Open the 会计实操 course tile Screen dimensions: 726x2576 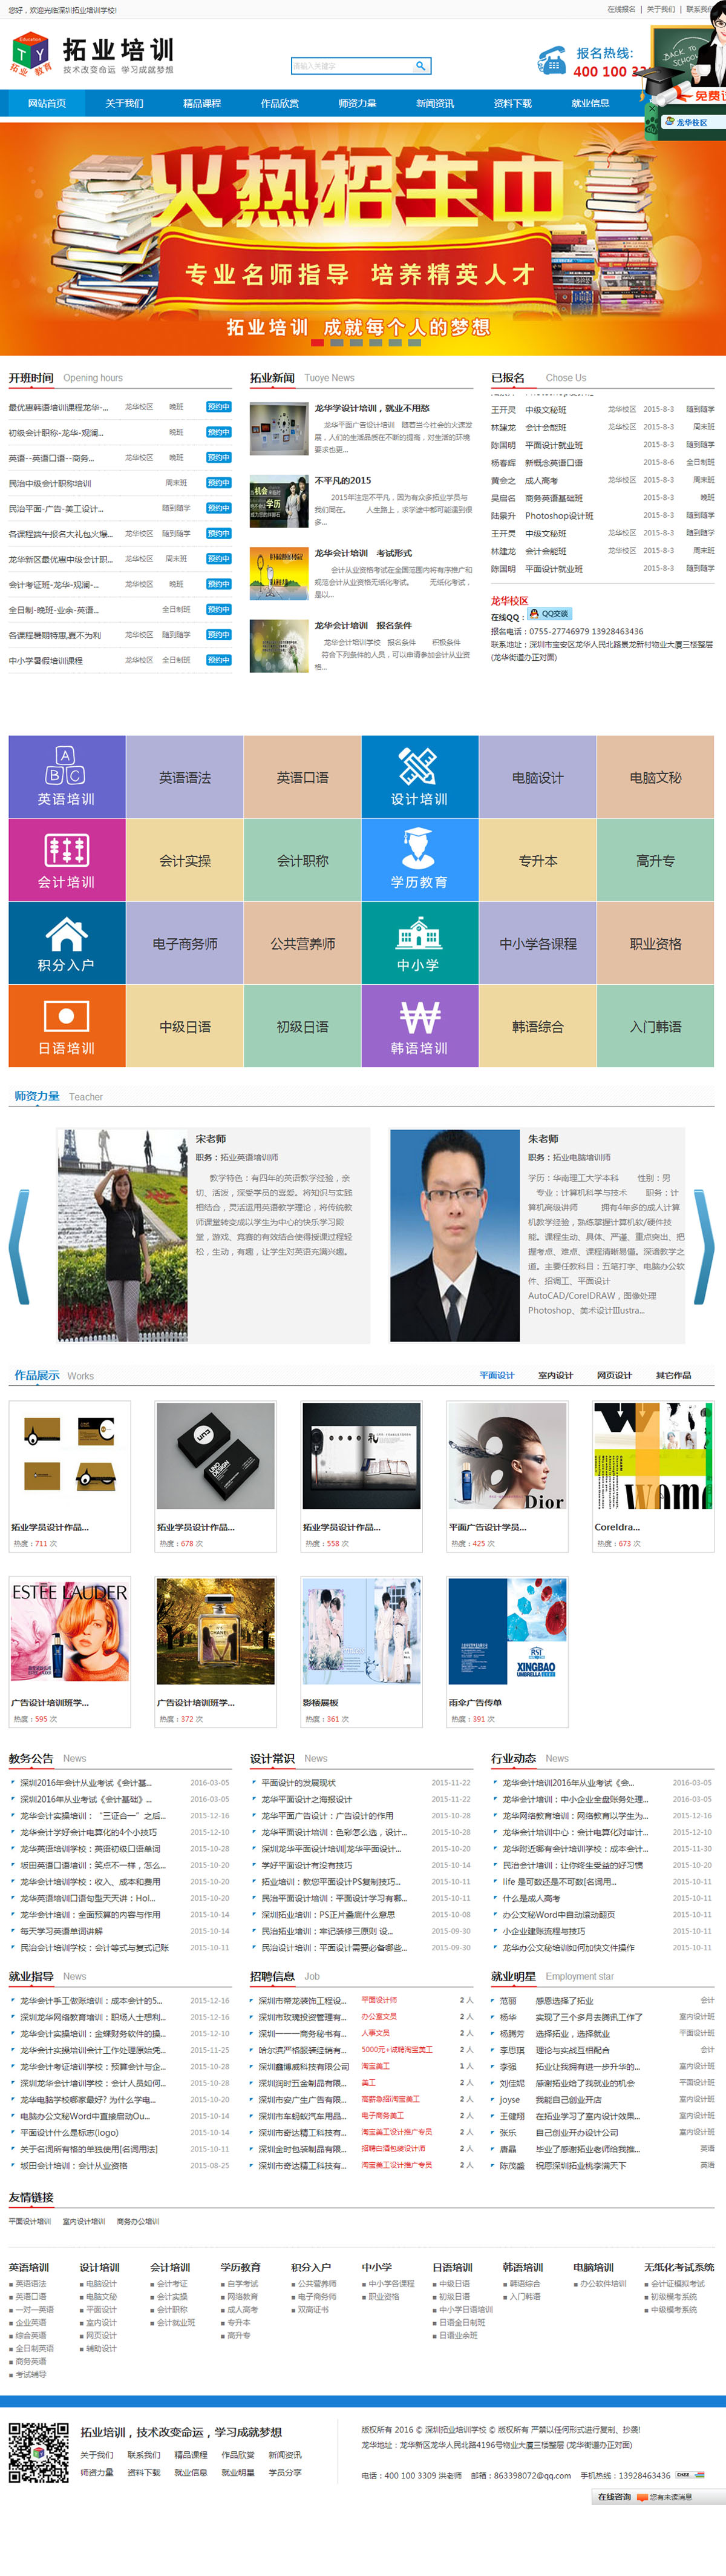point(185,860)
